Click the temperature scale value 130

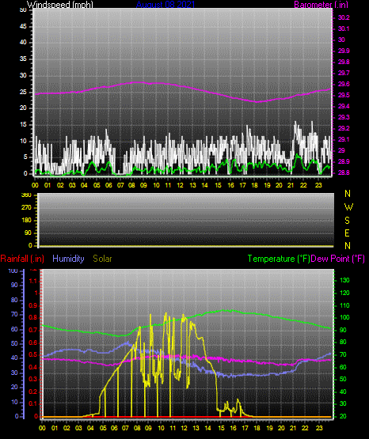point(344,280)
